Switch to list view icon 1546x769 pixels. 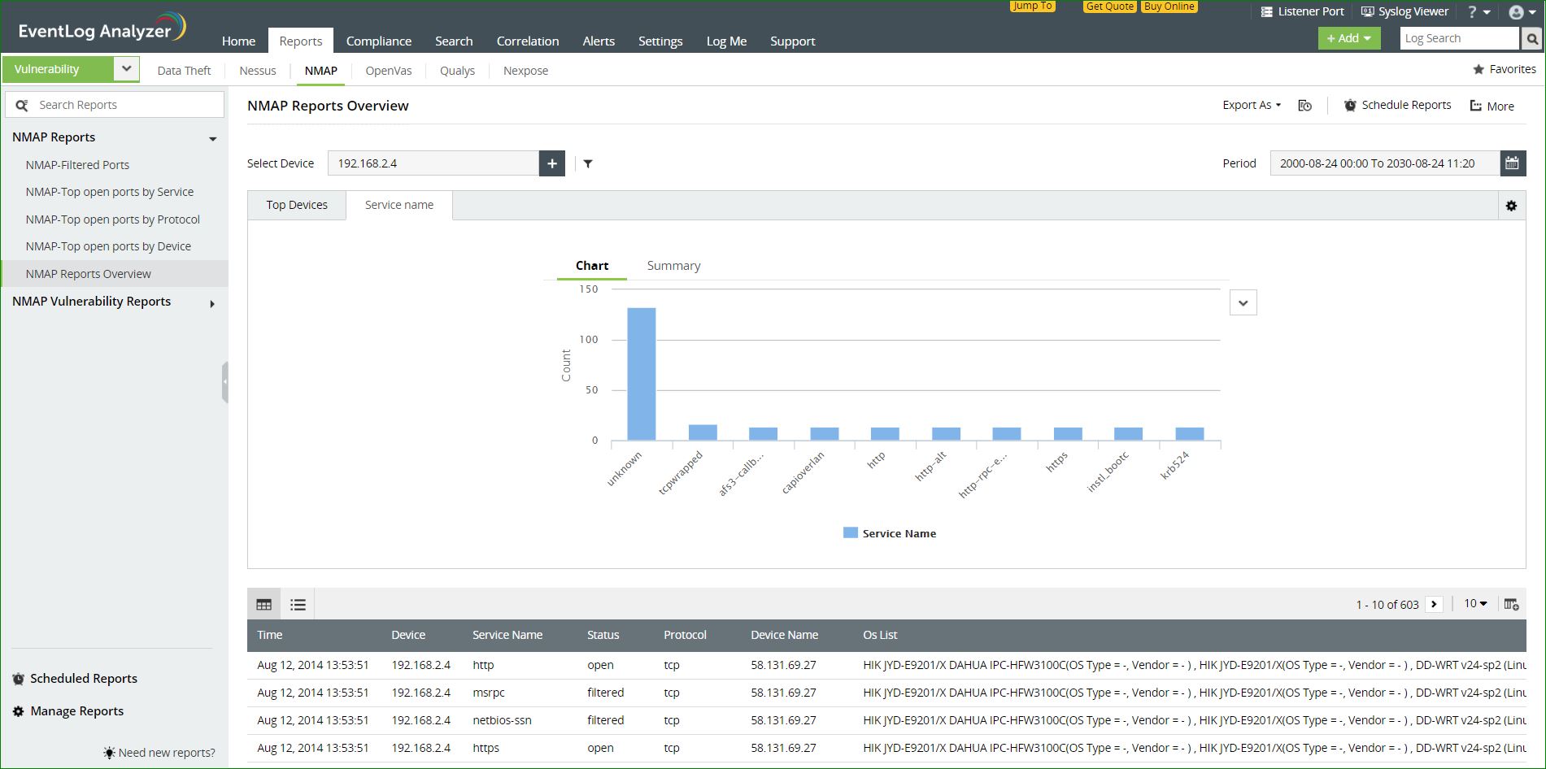pyautogui.click(x=298, y=604)
